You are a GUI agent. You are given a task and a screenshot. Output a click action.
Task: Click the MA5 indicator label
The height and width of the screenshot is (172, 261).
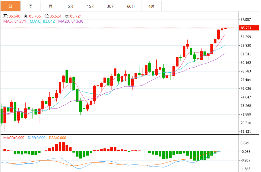click(15, 21)
